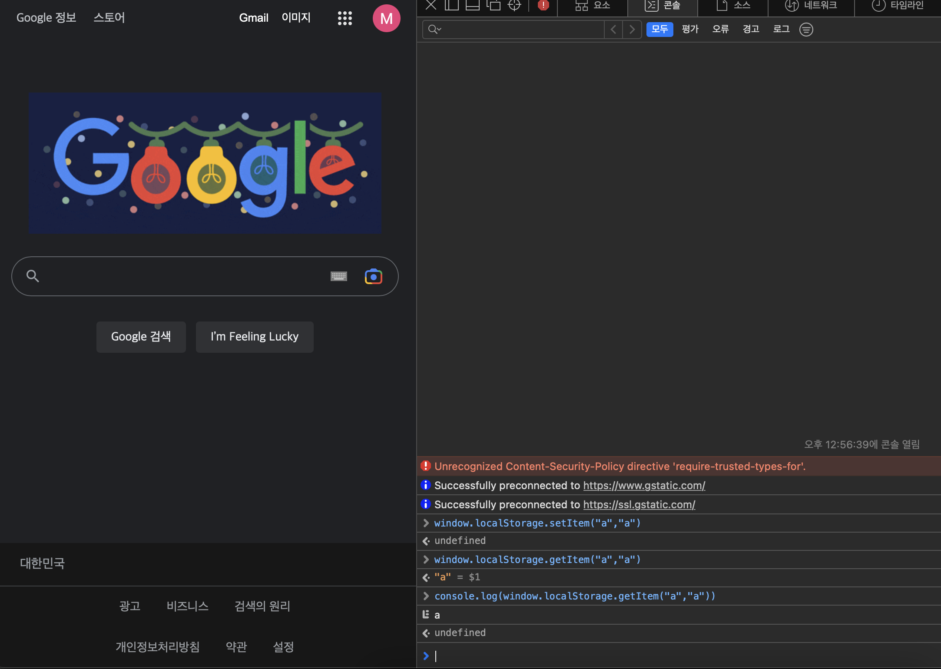Viewport: 941px width, 669px height.
Task: Open the https://ssl.gstatic.com/ link
Action: [639, 504]
